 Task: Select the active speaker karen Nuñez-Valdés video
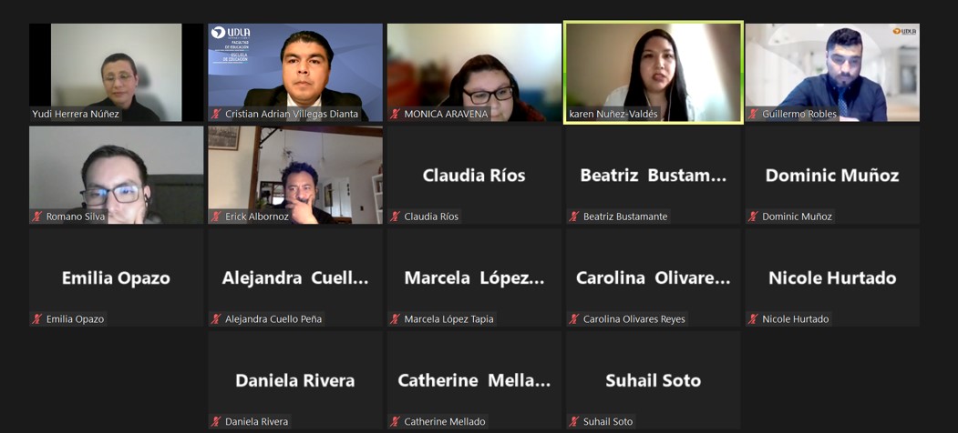tap(654, 73)
